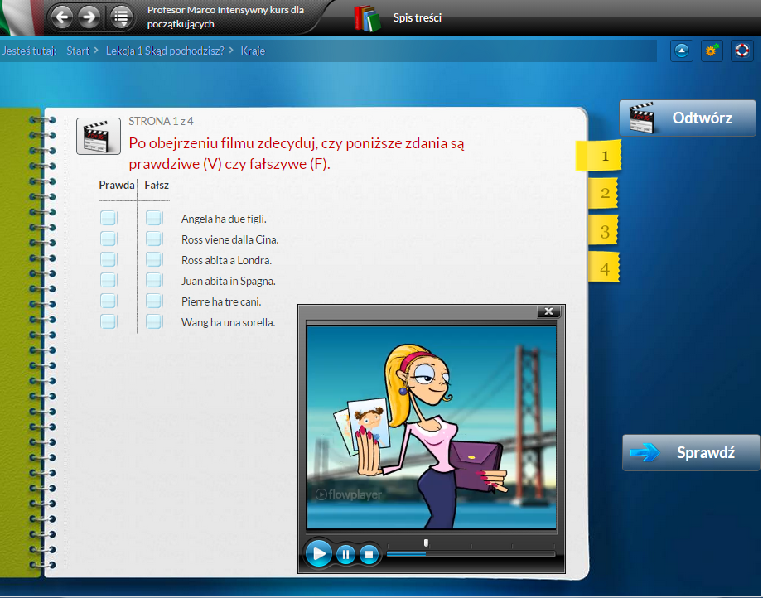Mark Prawda for 'Juan abita in Spagna'
This screenshot has width=763, height=598.
(x=109, y=281)
